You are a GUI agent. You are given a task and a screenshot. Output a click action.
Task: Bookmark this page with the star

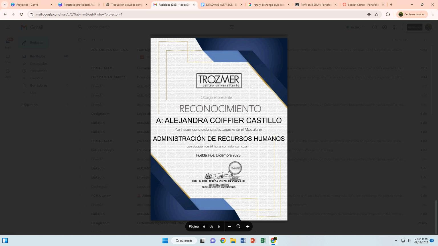click(376, 14)
